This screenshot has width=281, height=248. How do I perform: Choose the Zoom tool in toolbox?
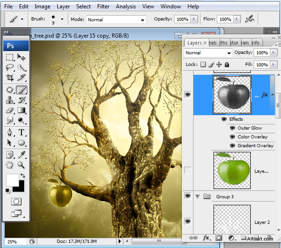[x=21, y=165]
